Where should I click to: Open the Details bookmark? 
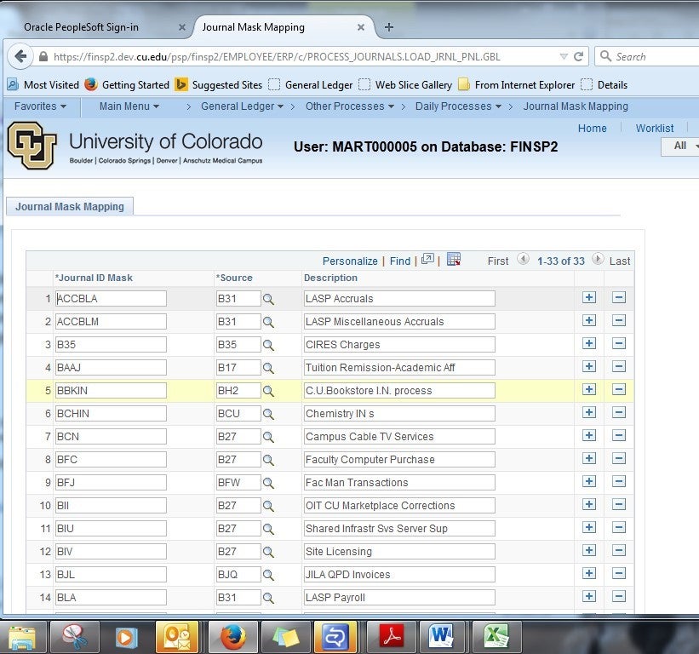pyautogui.click(x=605, y=84)
